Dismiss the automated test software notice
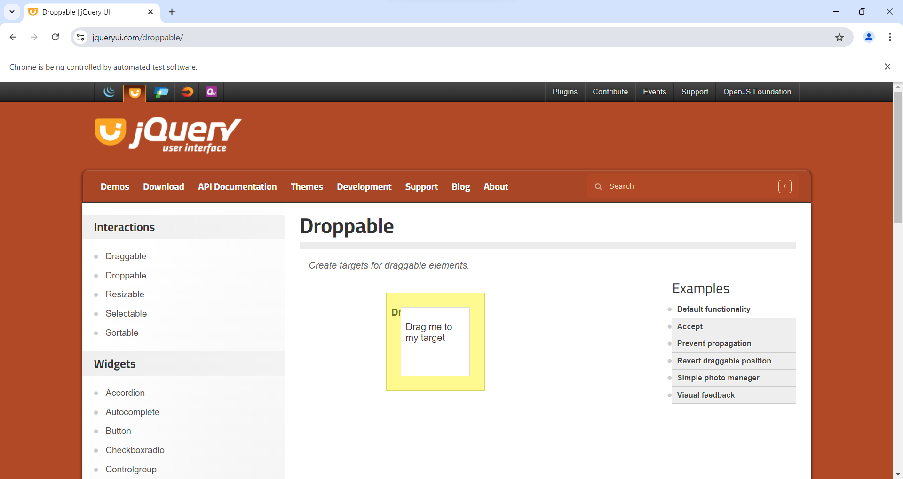The width and height of the screenshot is (903, 479). tap(887, 67)
